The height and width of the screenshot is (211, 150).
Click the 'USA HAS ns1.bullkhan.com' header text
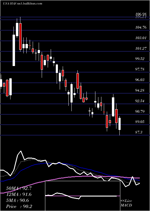click(22, 4)
